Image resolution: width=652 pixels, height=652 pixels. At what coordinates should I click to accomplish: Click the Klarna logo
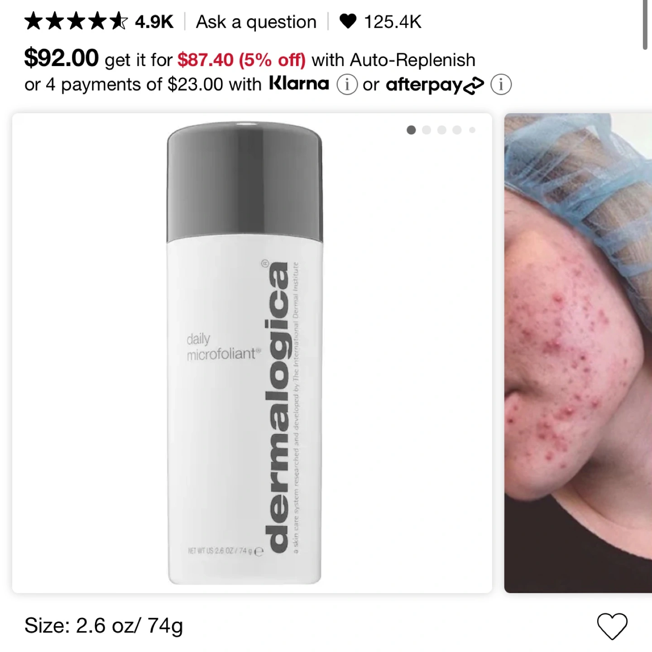pos(299,84)
